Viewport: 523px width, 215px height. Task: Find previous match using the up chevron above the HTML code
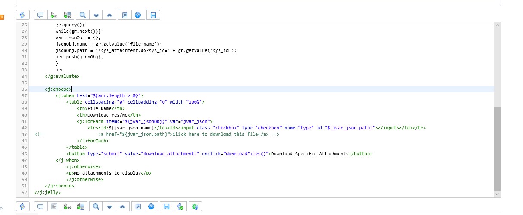click(x=109, y=15)
